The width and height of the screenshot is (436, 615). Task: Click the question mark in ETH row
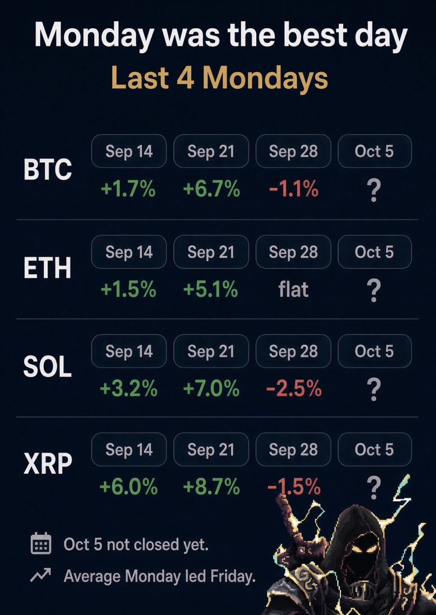pyautogui.click(x=374, y=291)
